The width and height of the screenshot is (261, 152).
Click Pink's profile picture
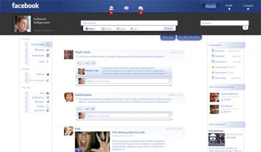click(x=69, y=131)
